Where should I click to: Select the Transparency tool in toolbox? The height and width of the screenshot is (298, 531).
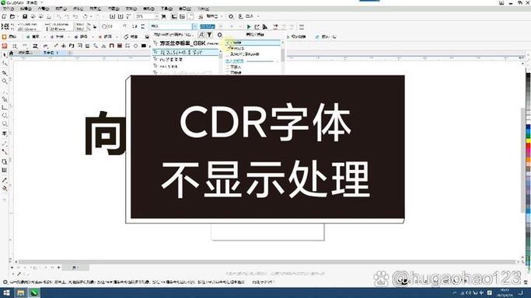5,170
